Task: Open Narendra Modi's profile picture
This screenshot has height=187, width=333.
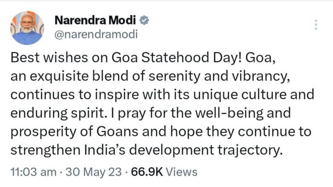Action: [27, 28]
